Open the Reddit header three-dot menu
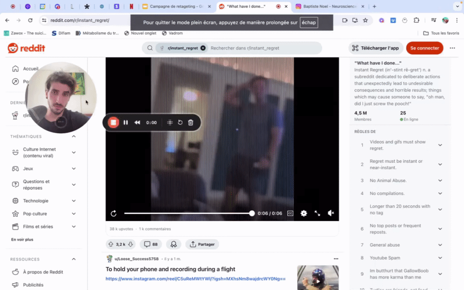Screen dimensions: 464x290 (452, 48)
